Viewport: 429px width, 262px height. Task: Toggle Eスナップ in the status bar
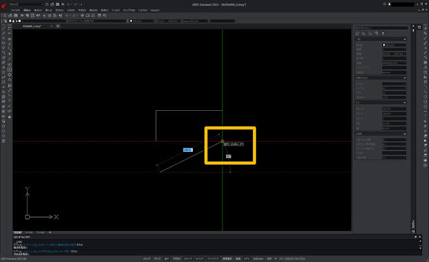(x=188, y=259)
